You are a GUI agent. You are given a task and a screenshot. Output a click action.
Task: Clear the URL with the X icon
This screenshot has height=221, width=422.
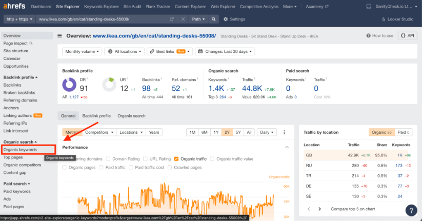[x=183, y=19]
